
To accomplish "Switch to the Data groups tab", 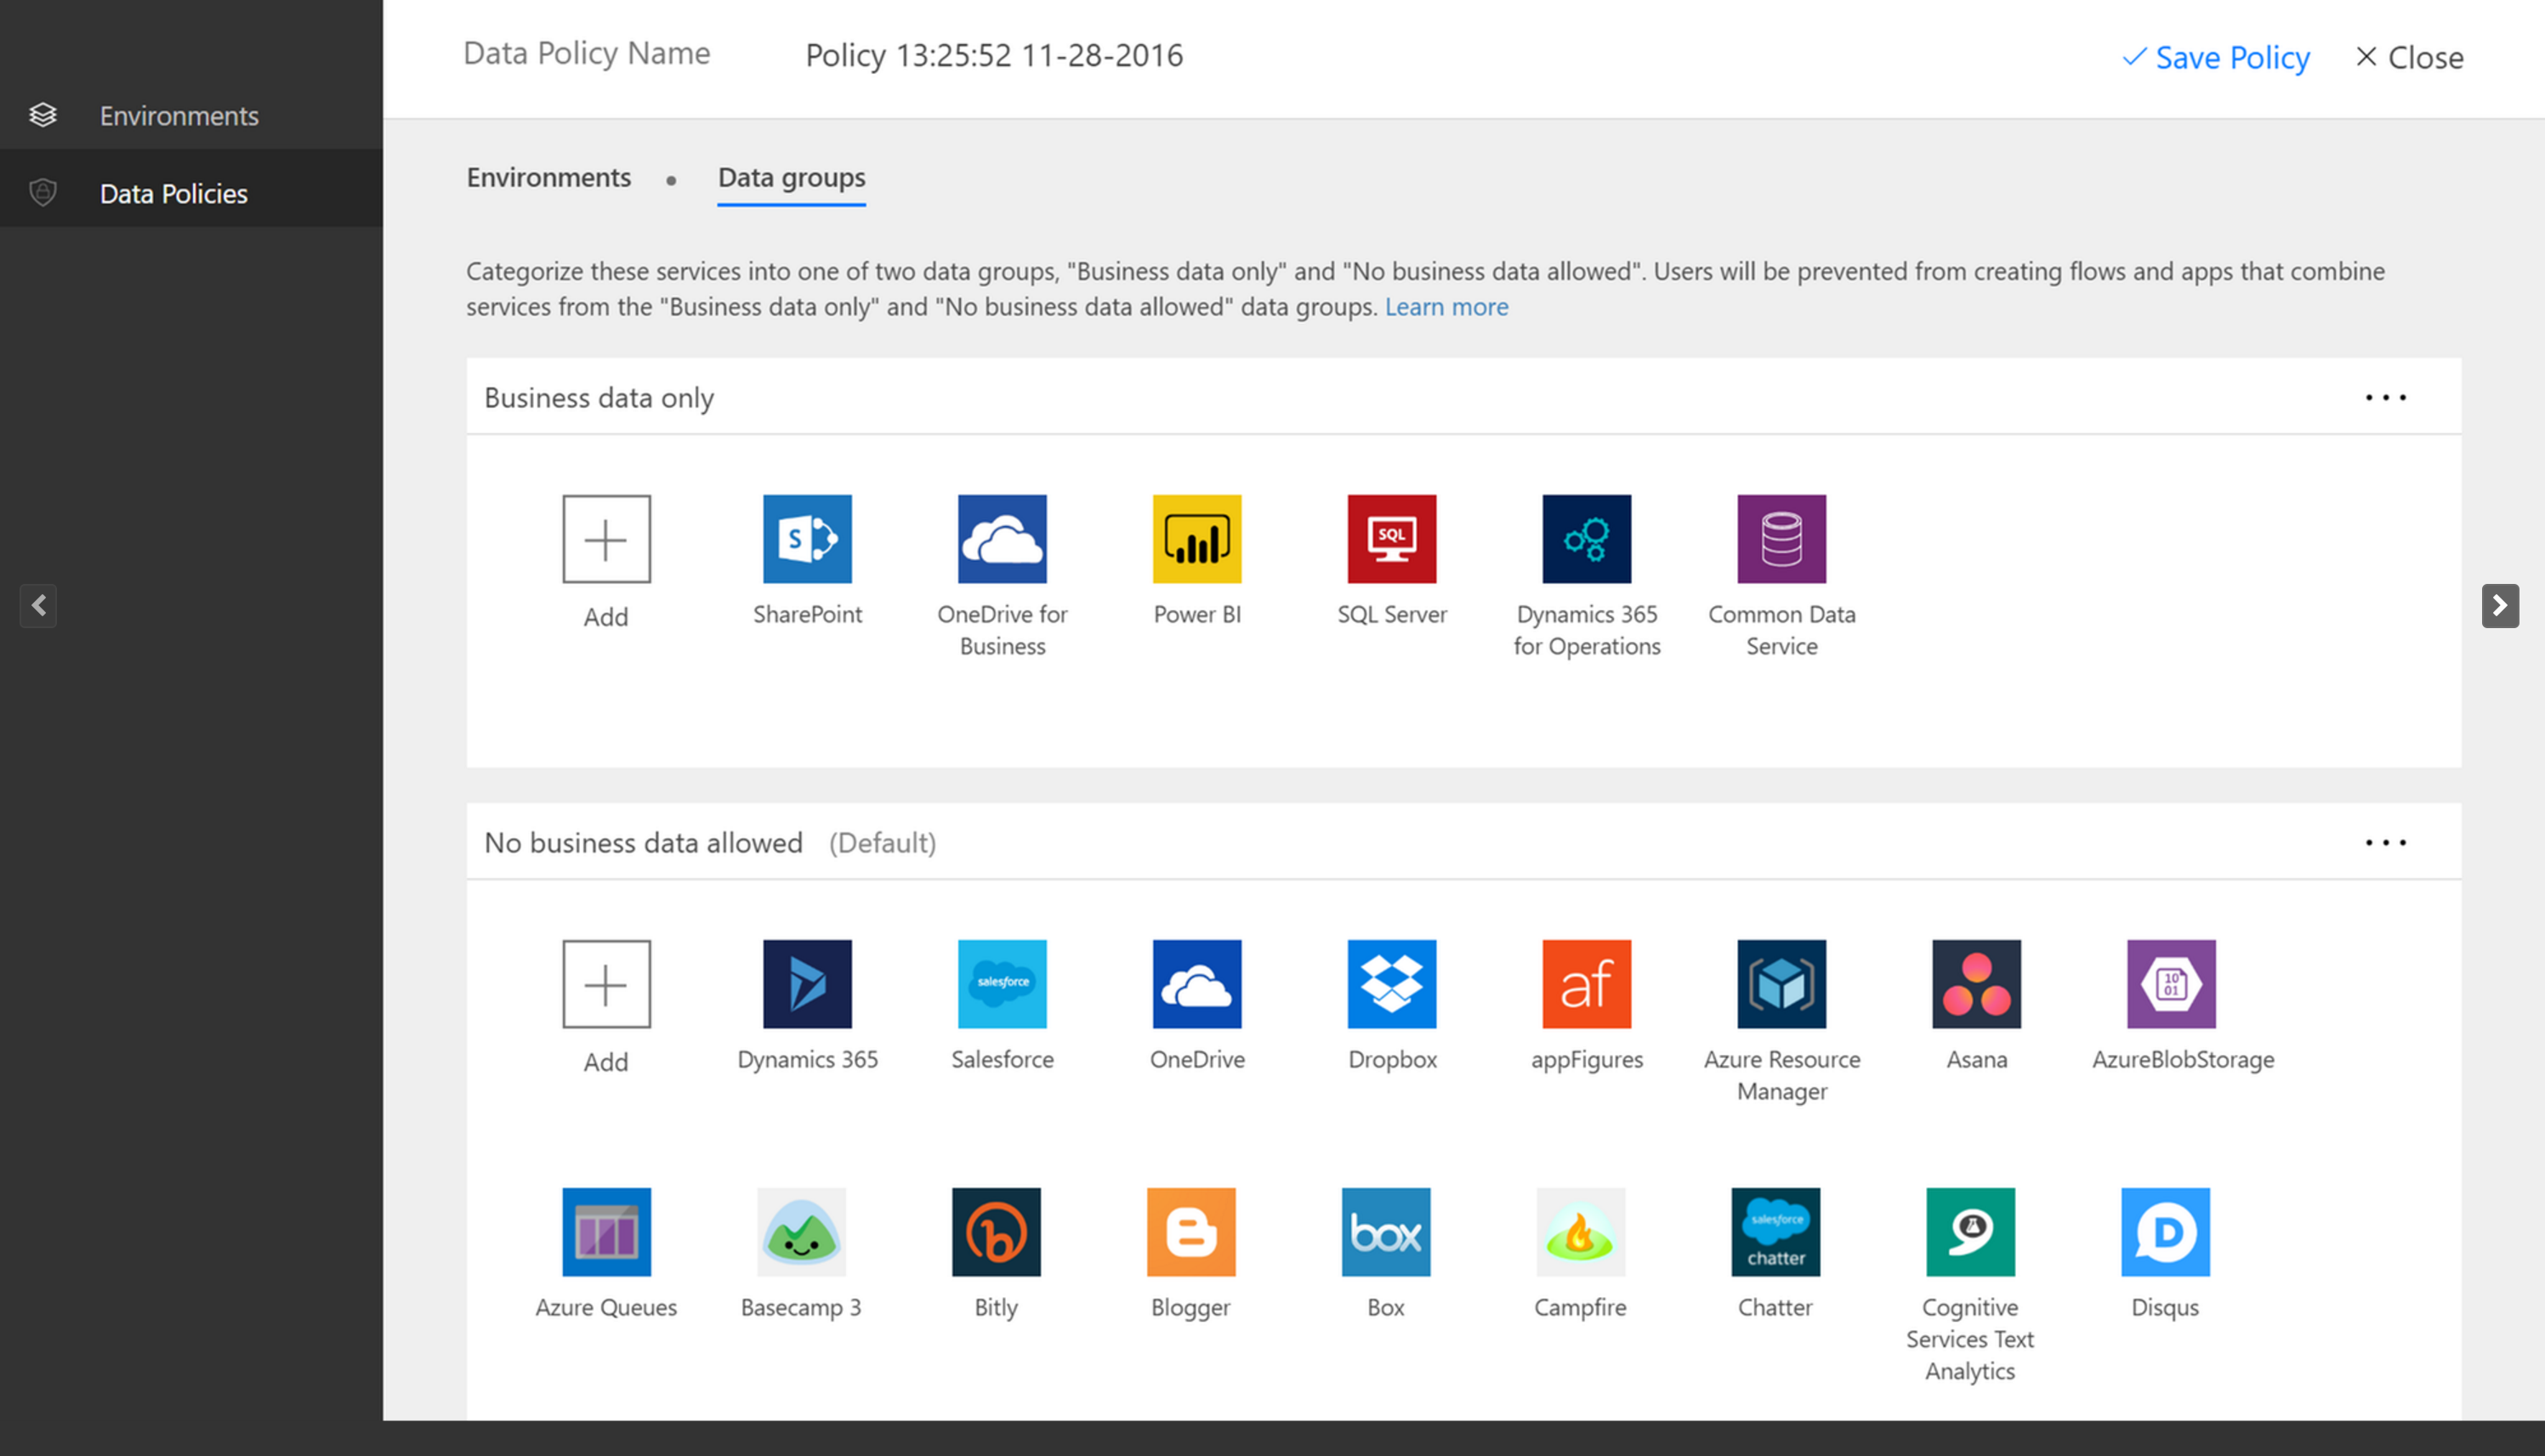I will coord(790,175).
